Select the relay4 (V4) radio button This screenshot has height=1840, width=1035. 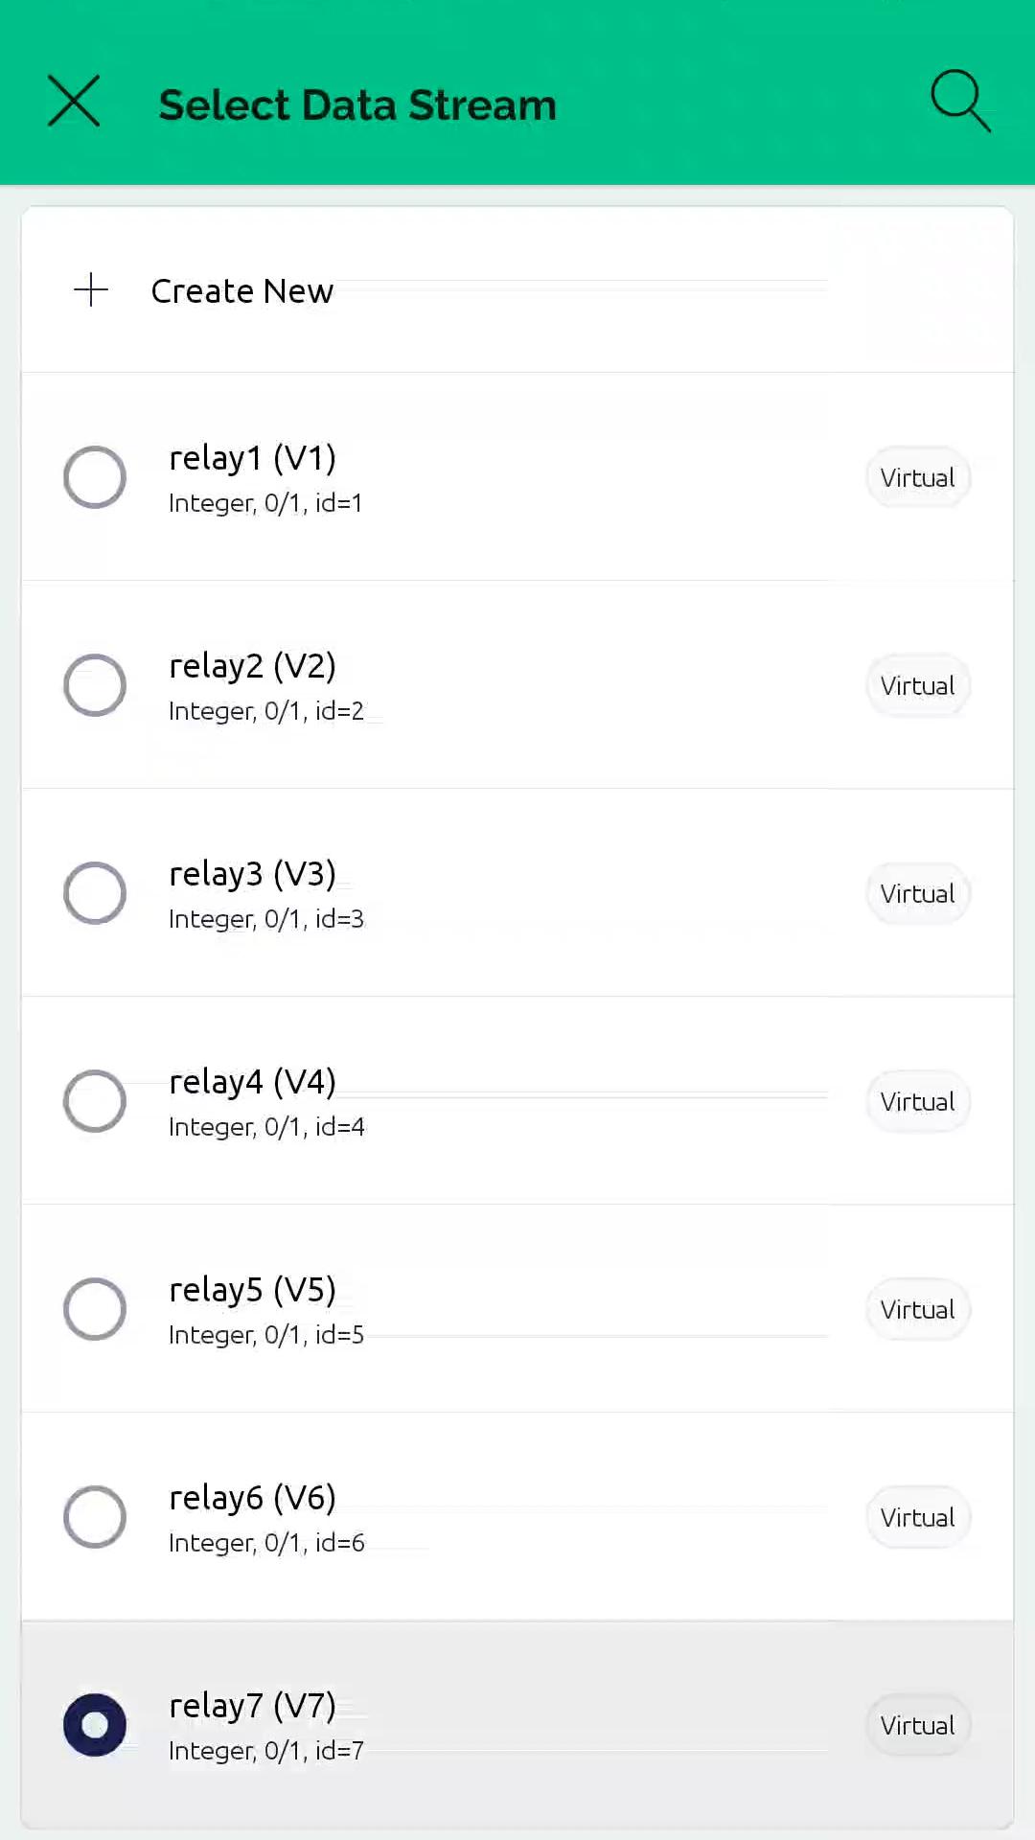click(x=95, y=1101)
